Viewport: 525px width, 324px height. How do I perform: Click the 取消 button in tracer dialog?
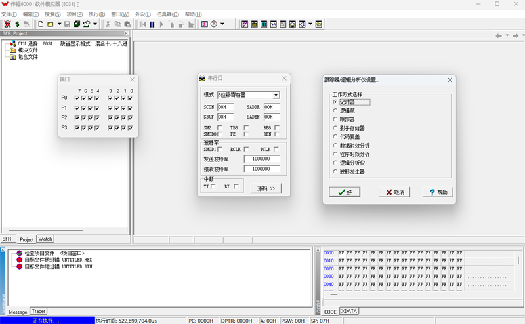click(x=394, y=192)
